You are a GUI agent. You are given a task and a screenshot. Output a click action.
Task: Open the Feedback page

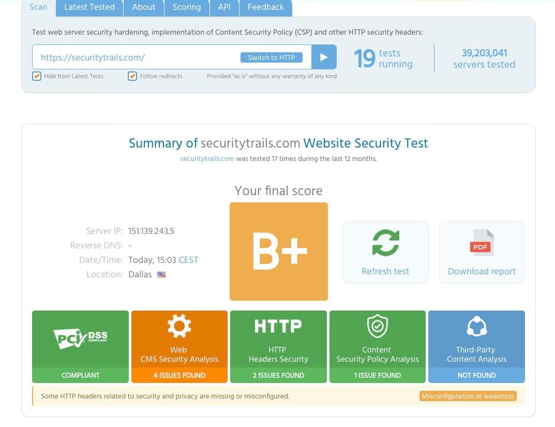click(265, 7)
